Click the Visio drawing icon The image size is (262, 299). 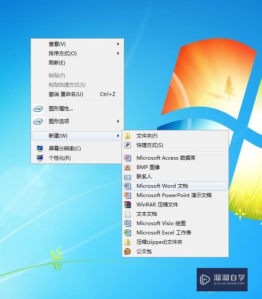point(128,223)
